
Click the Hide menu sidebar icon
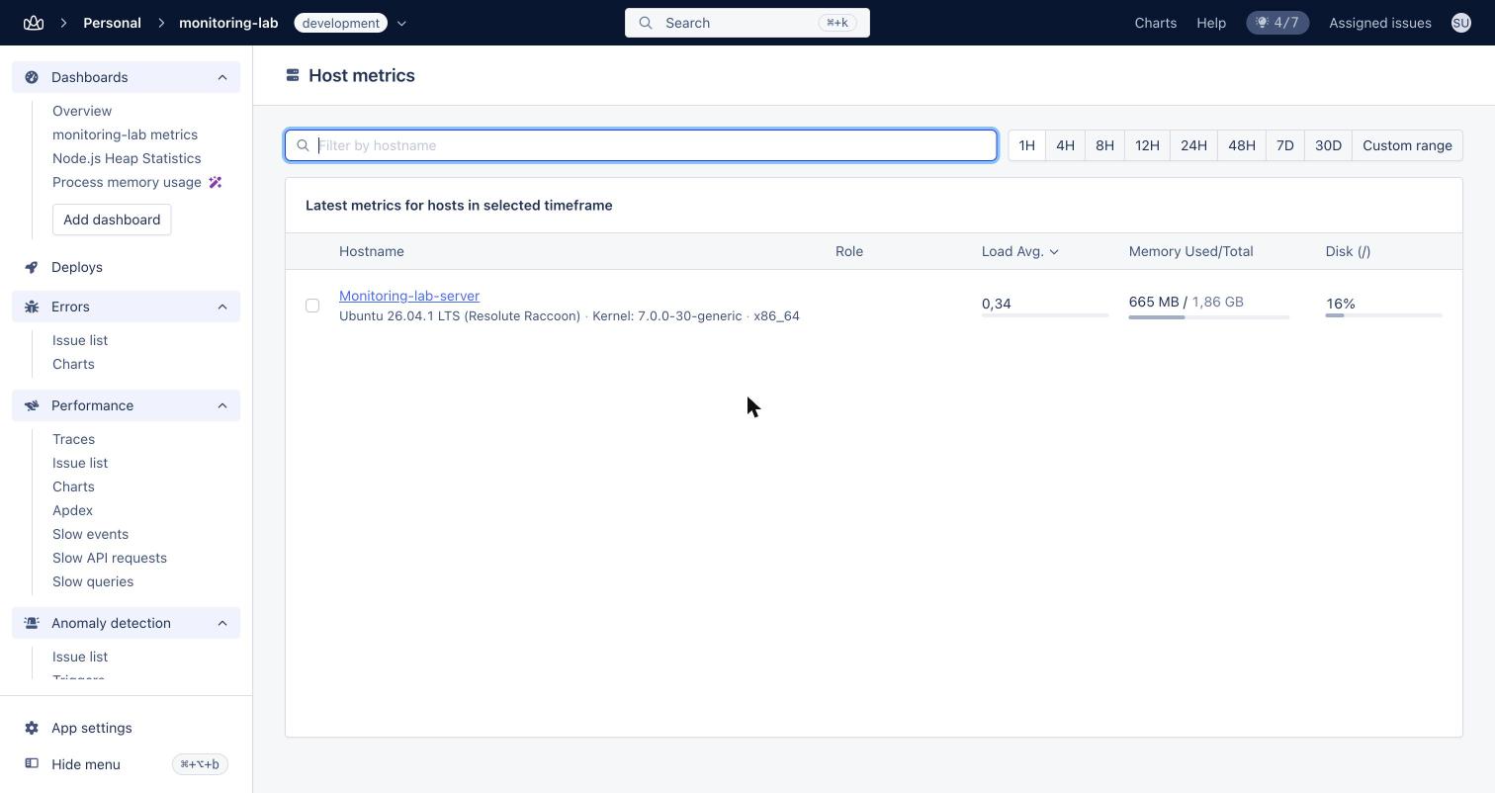pyautogui.click(x=32, y=763)
